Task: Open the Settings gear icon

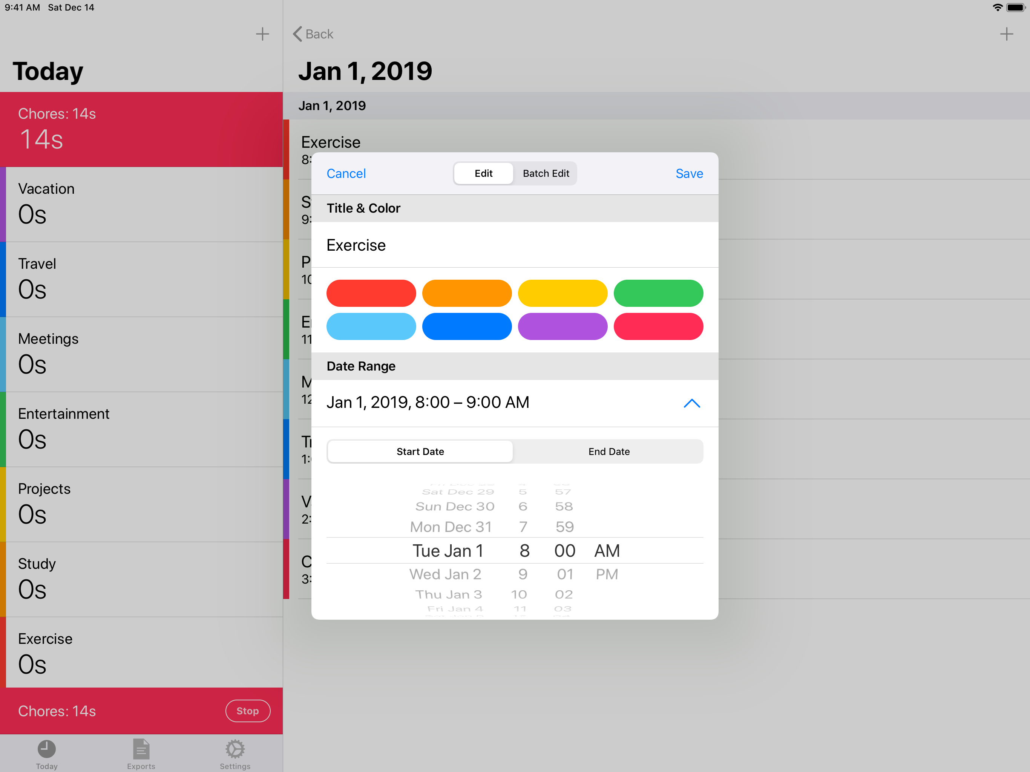Action: coord(235,749)
